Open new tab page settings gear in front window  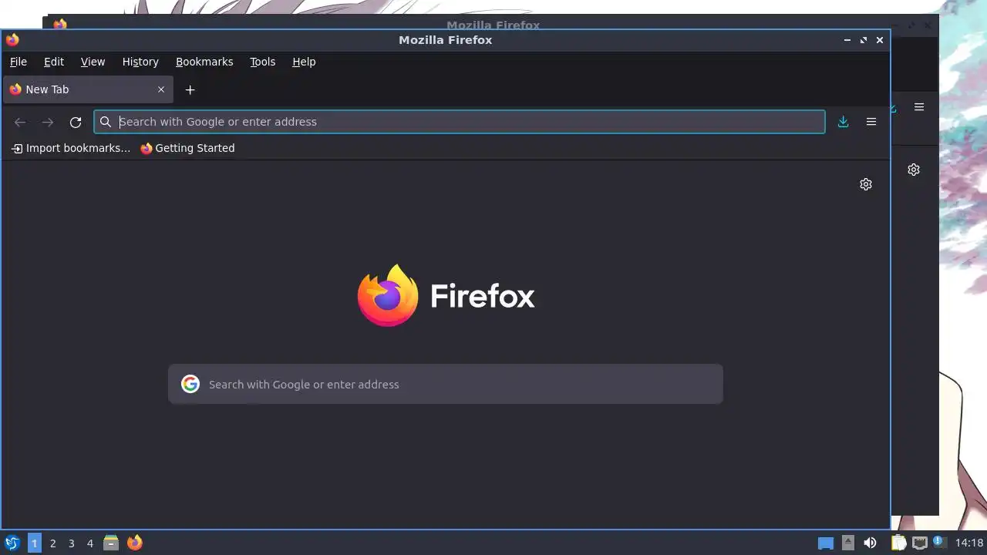click(x=866, y=184)
